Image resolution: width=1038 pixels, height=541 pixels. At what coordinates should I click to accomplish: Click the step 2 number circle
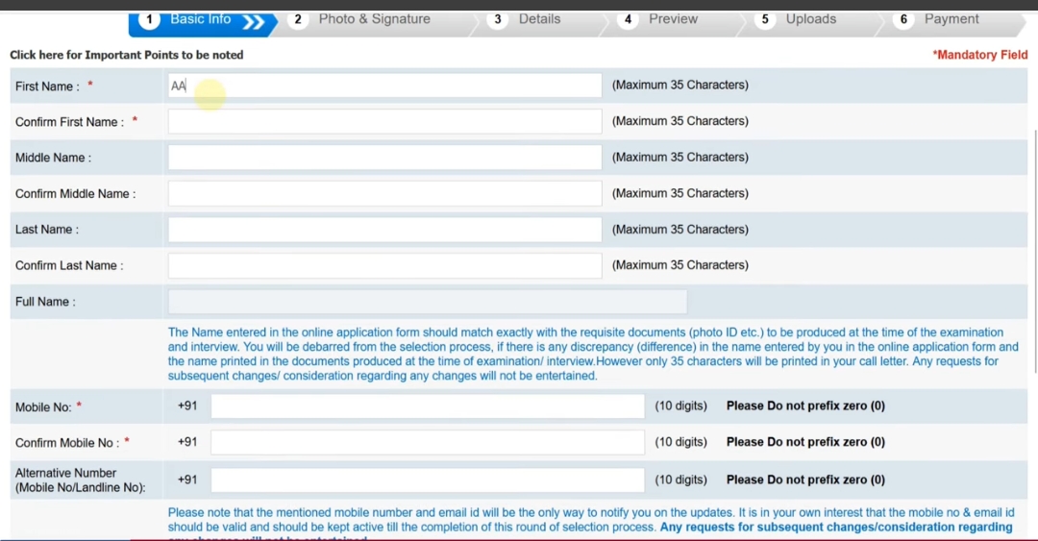tap(298, 20)
